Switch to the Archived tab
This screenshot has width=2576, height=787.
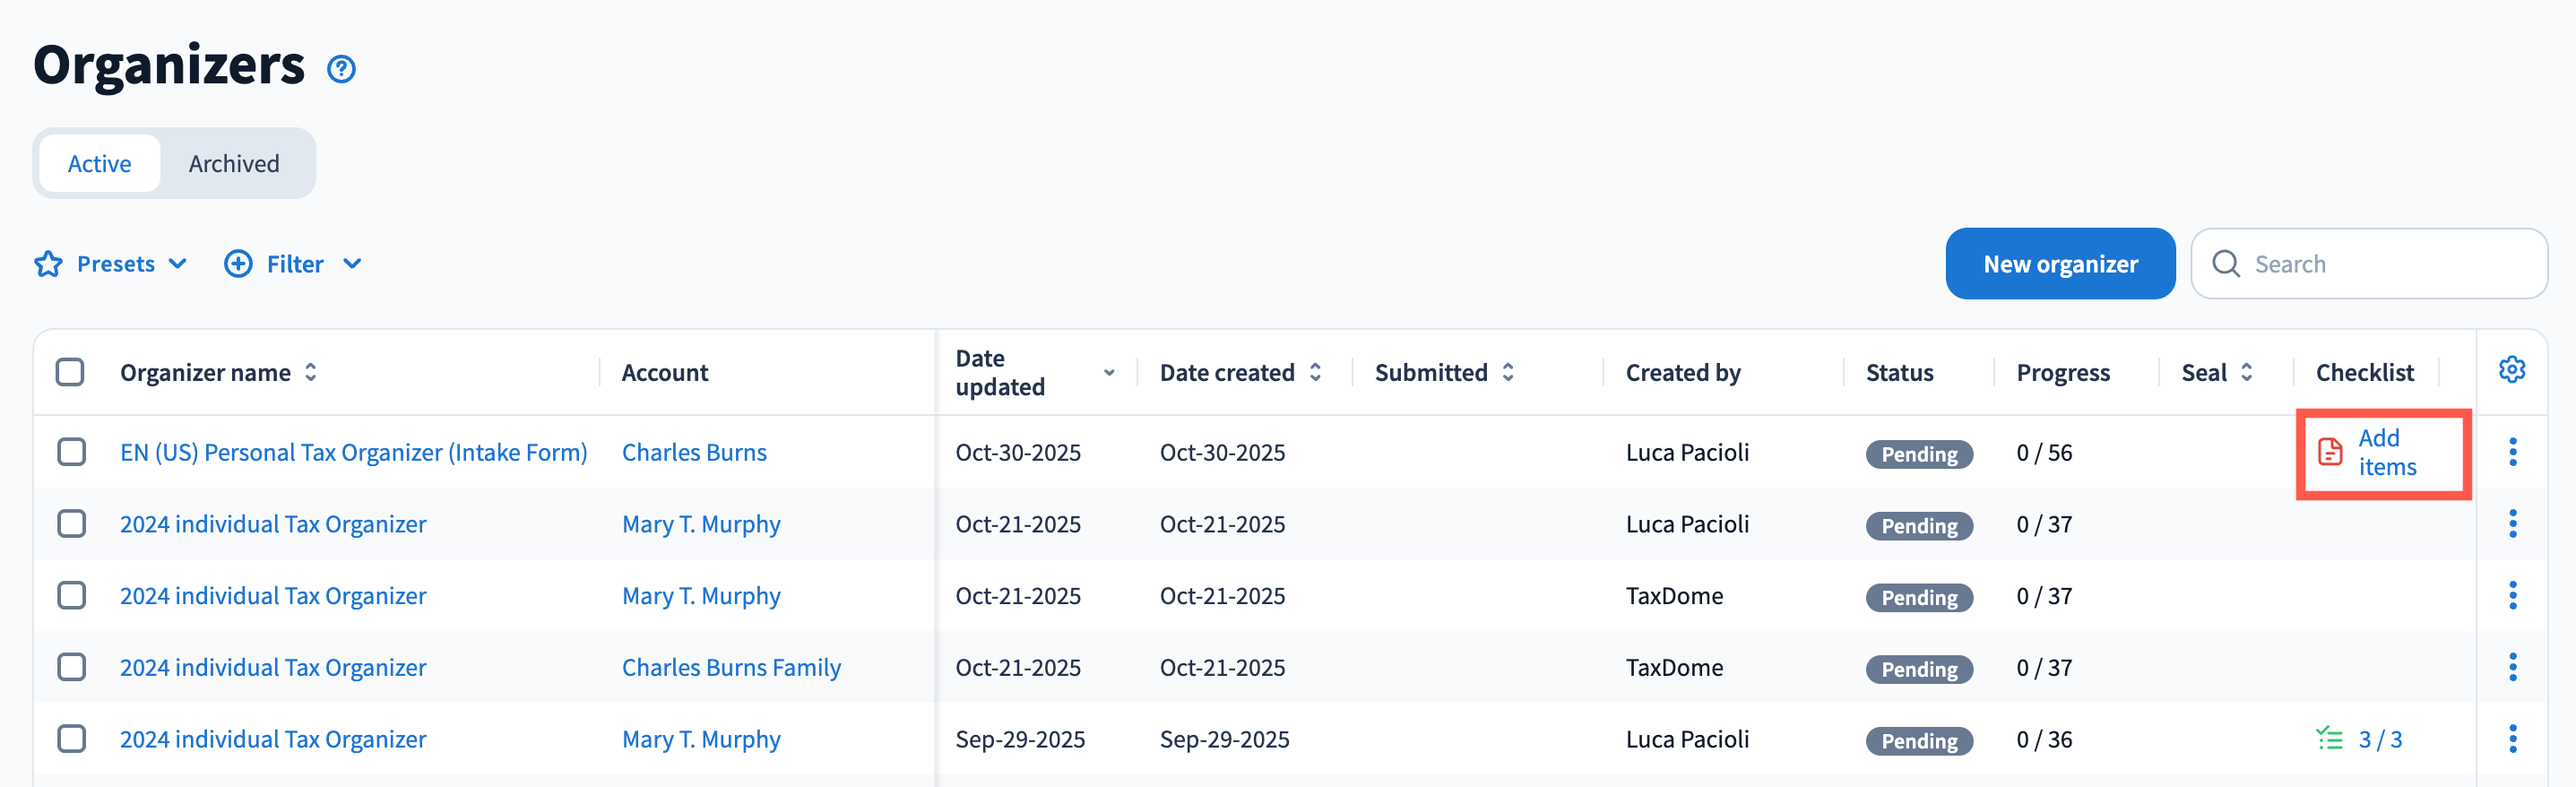234,164
